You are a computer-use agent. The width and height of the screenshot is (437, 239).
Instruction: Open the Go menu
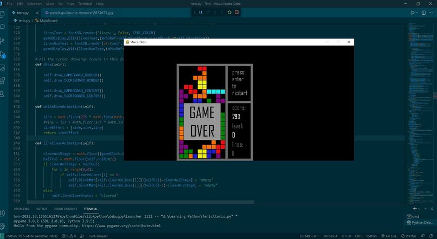(x=61, y=4)
